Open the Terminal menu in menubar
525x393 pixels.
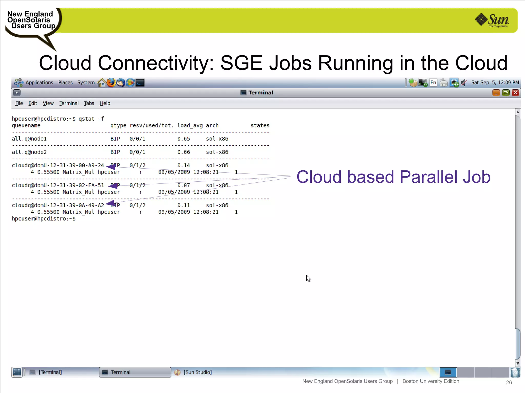[x=69, y=103]
